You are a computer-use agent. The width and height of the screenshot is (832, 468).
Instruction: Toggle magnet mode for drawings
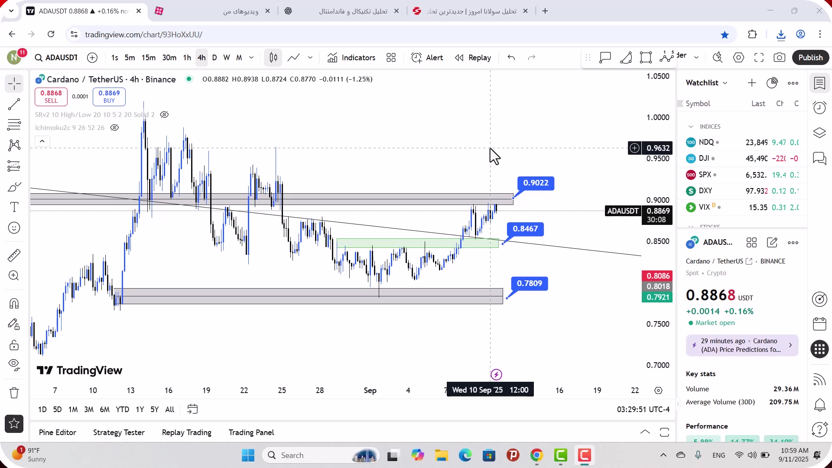(14, 303)
